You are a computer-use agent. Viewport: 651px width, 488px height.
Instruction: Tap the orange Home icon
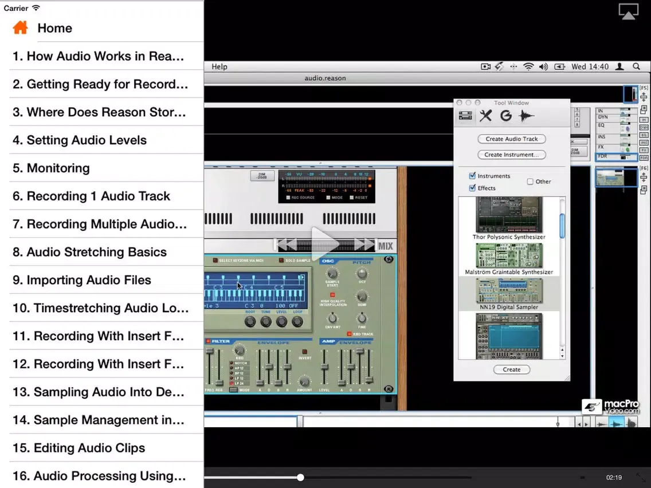point(21,28)
